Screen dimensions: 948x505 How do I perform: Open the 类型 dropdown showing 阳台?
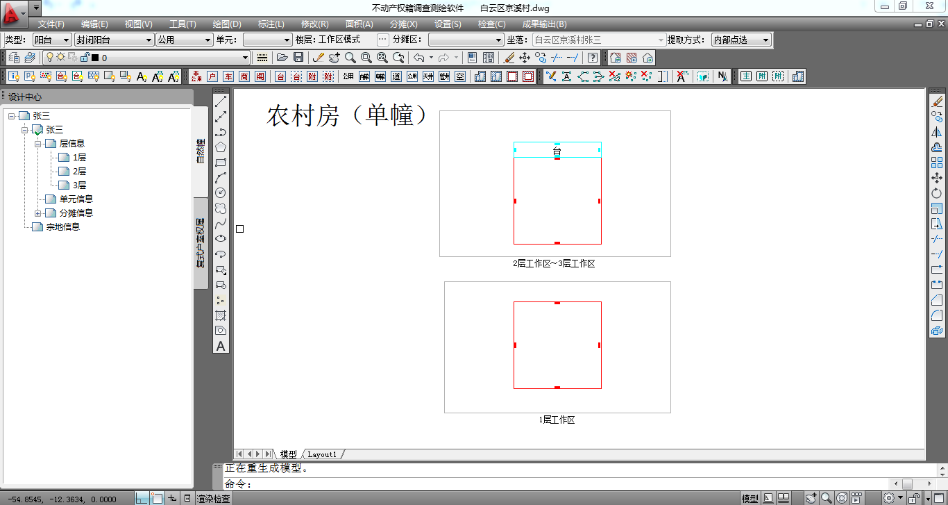click(52, 40)
